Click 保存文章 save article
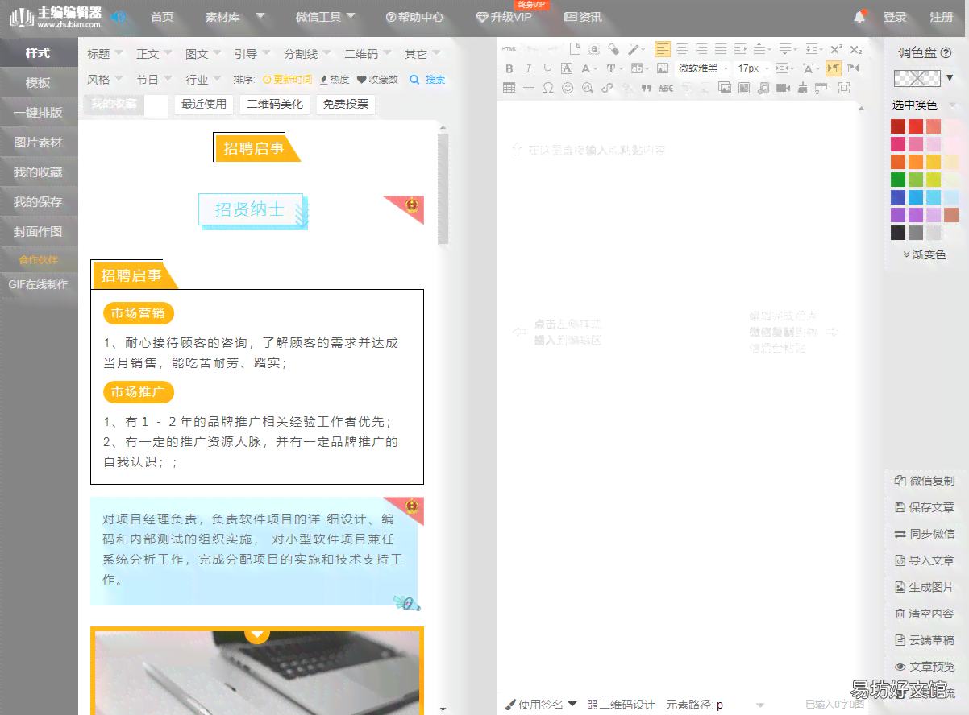Image resolution: width=969 pixels, height=715 pixels. click(925, 507)
